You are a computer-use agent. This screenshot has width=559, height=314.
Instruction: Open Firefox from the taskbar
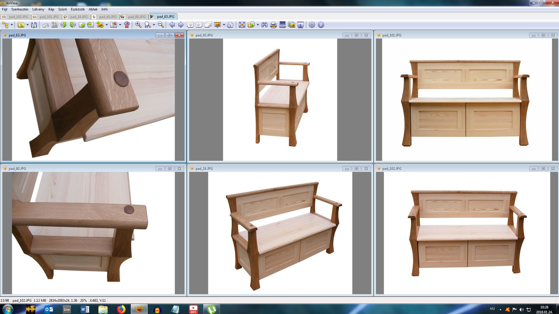(x=121, y=309)
